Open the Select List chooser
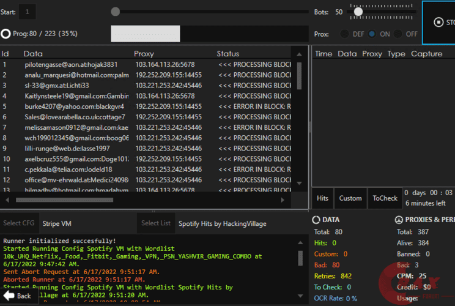The image size is (455, 306). [x=156, y=223]
